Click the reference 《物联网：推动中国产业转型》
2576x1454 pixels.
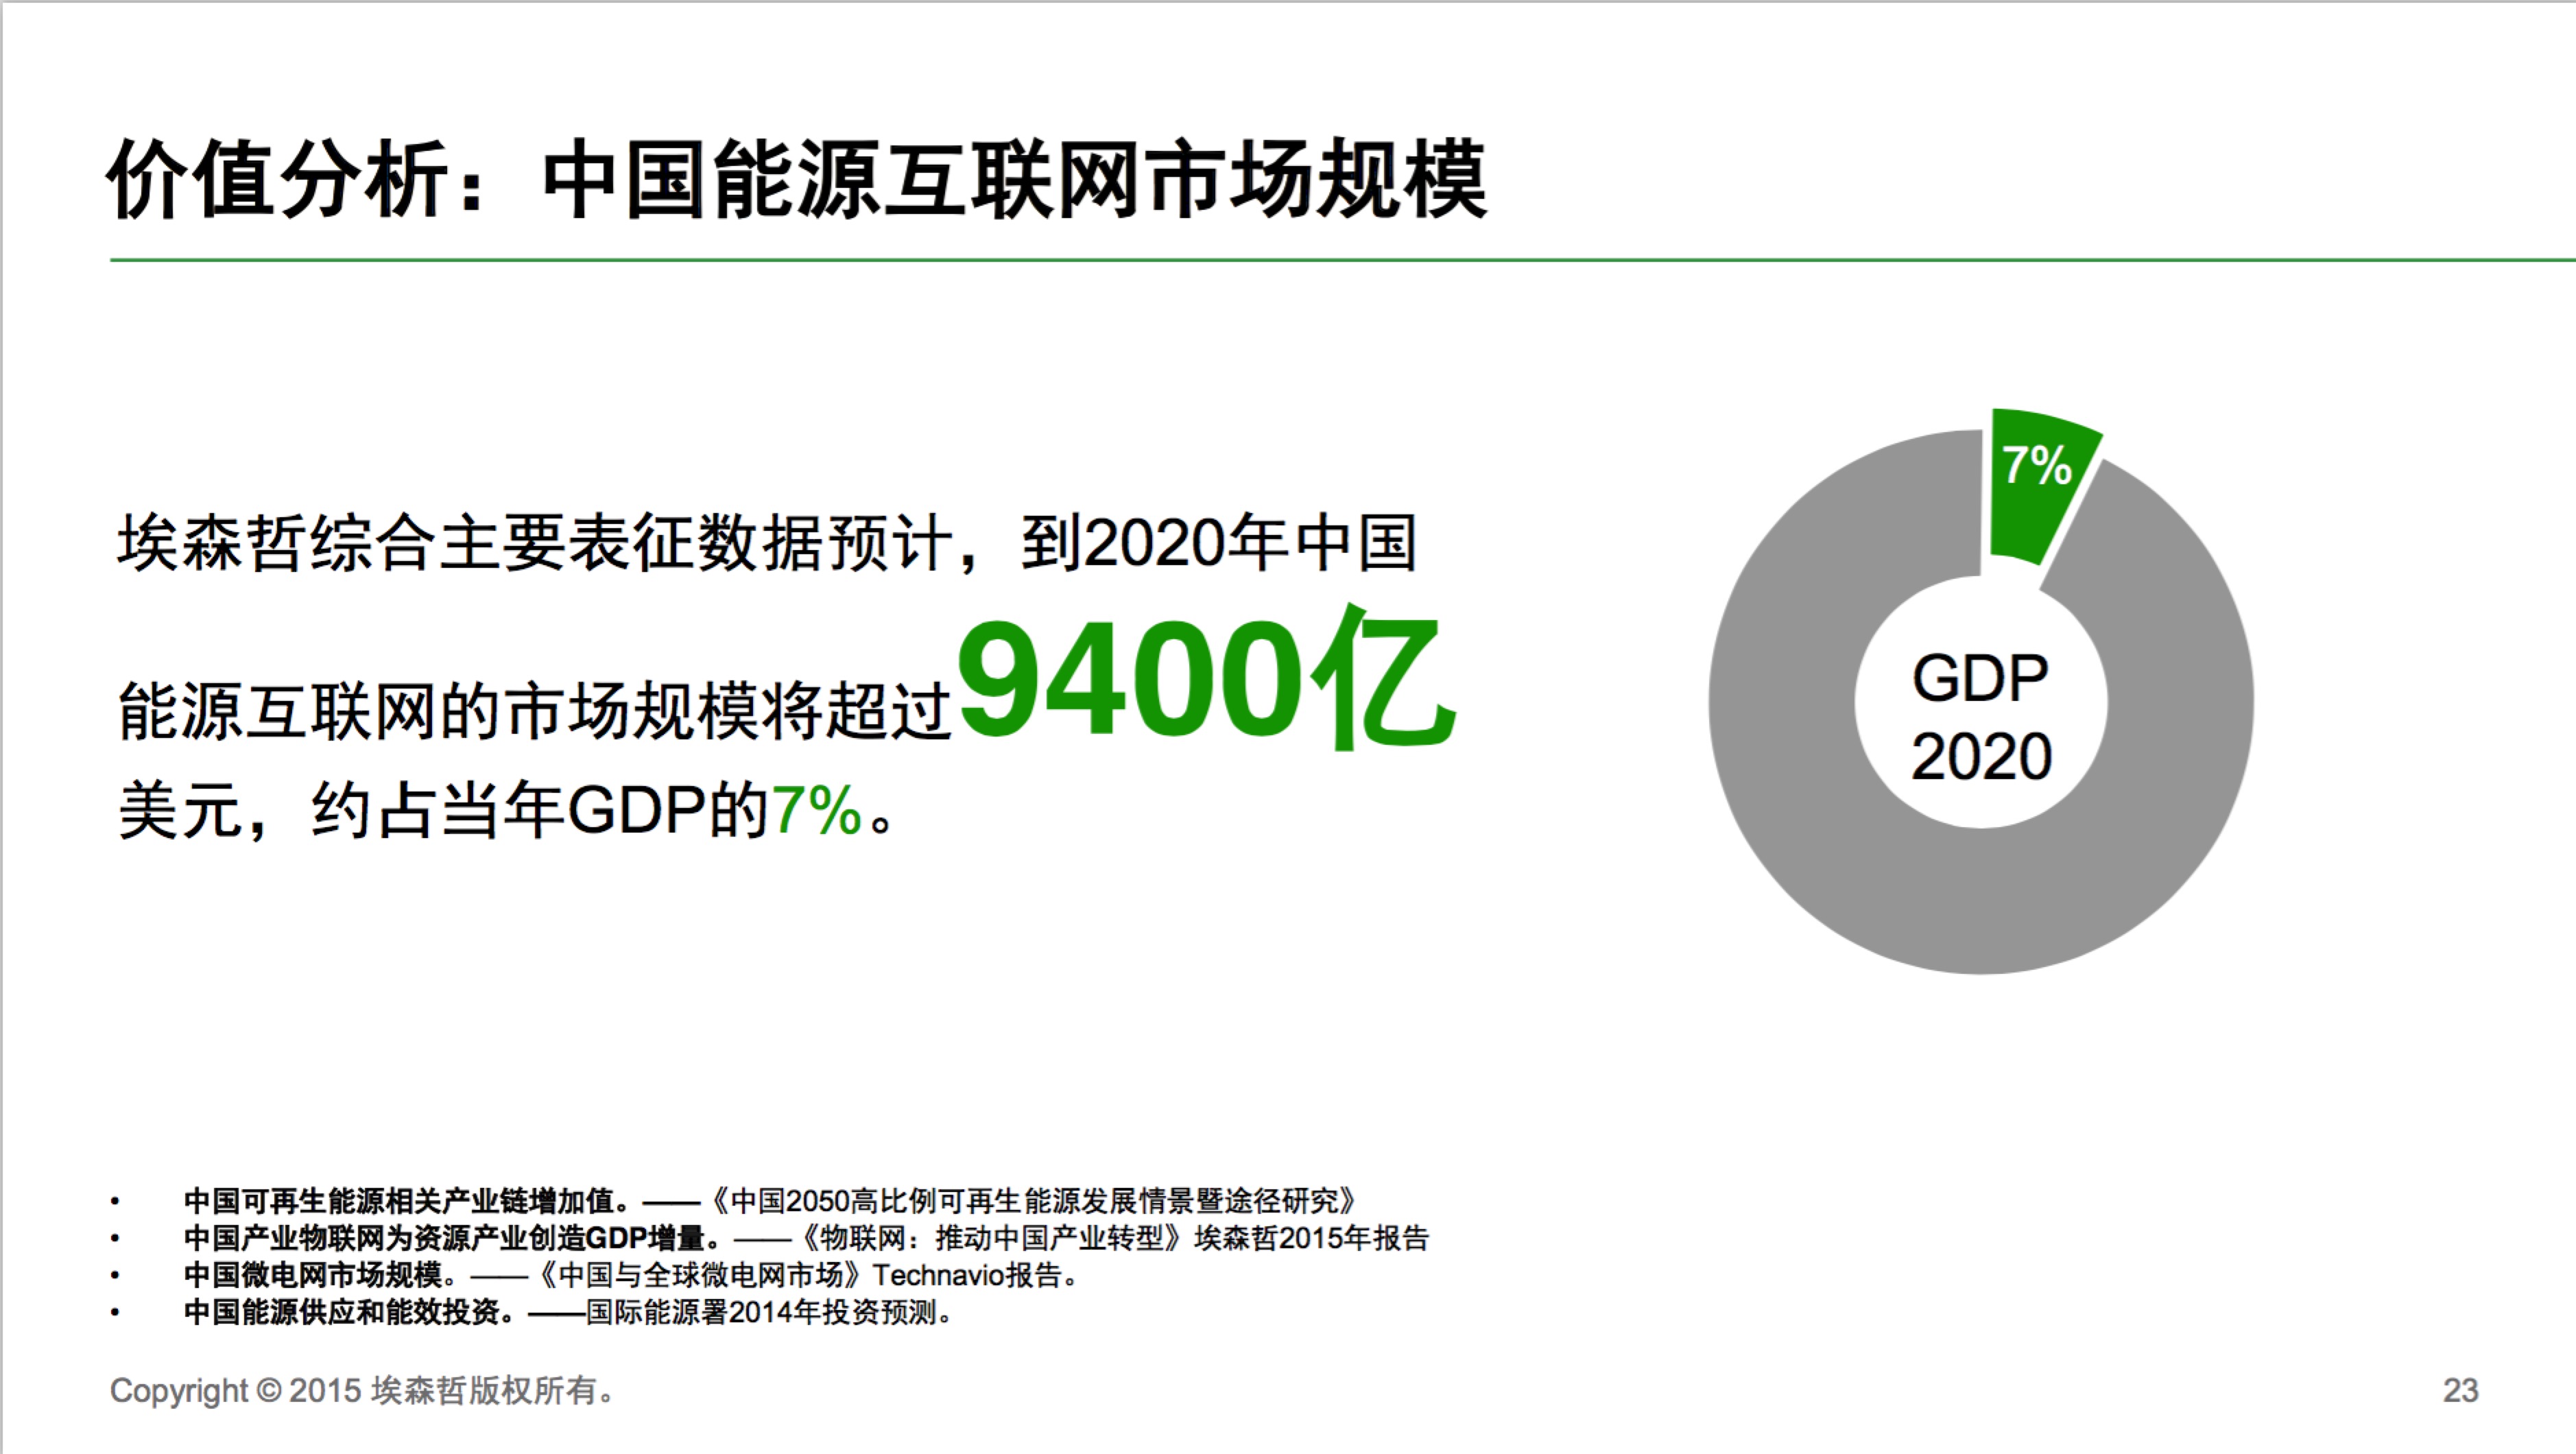click(x=990, y=1238)
